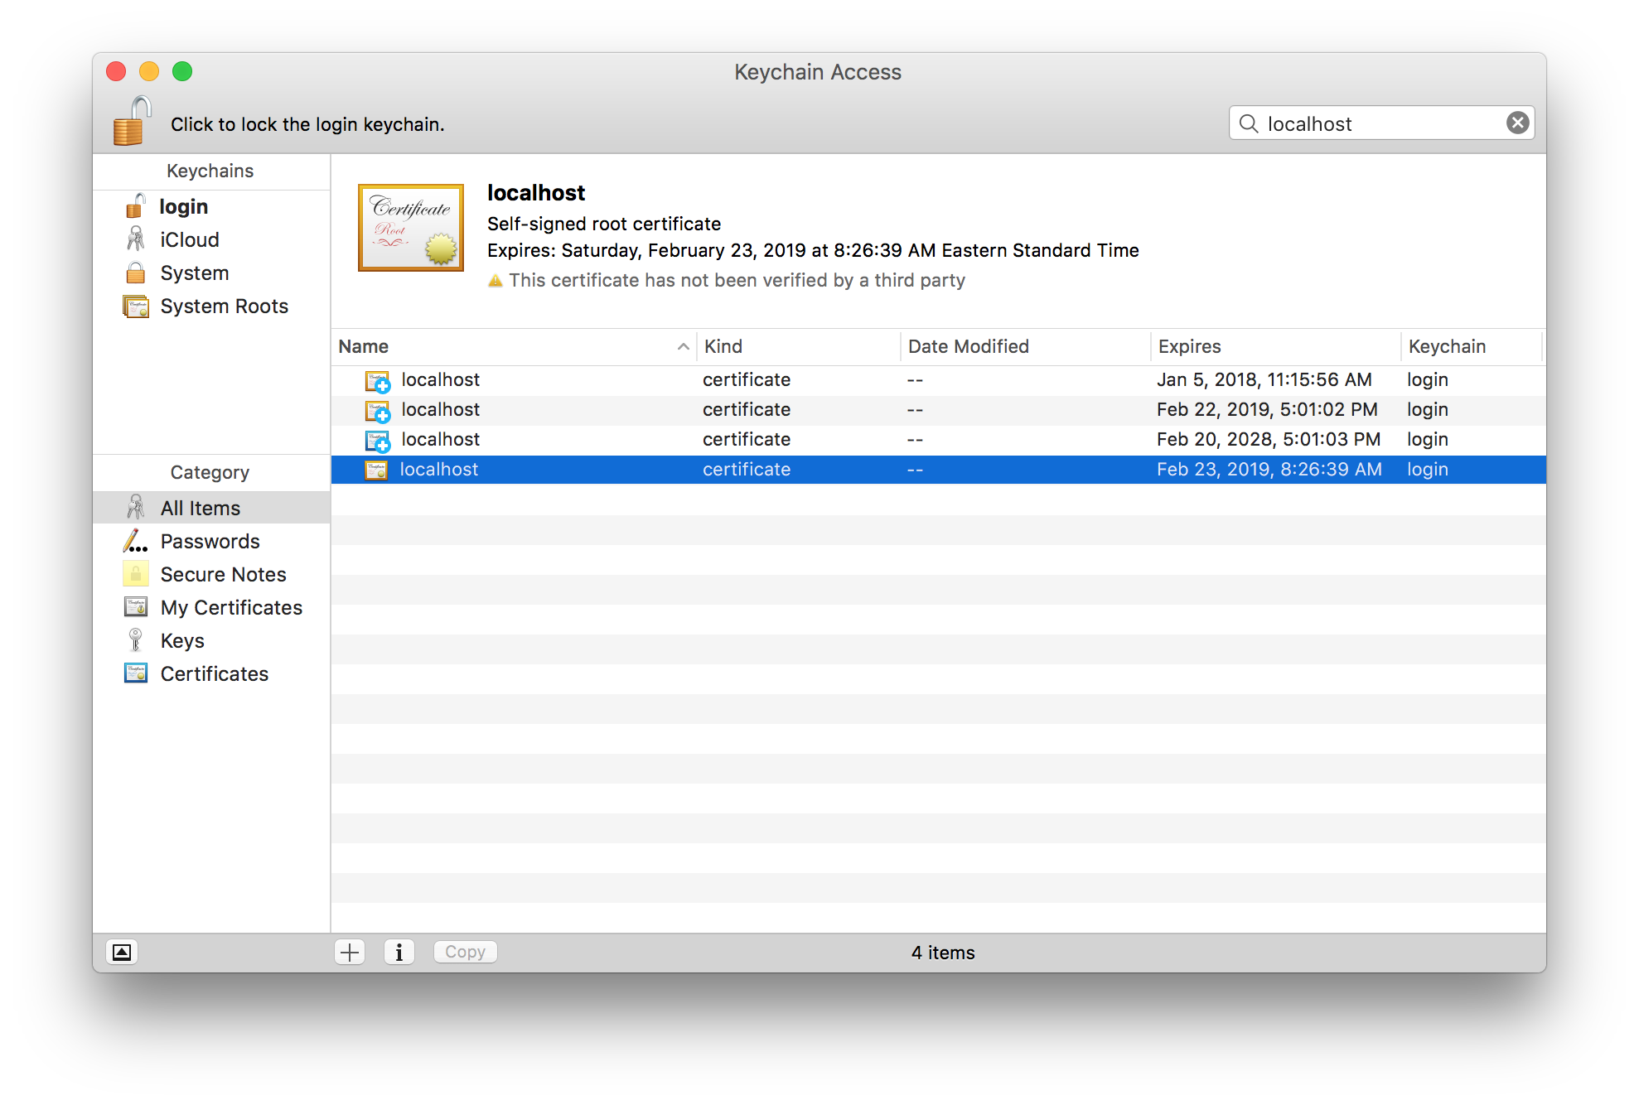This screenshot has height=1105, width=1639.
Task: Create a new item with the plus icon
Action: [349, 952]
